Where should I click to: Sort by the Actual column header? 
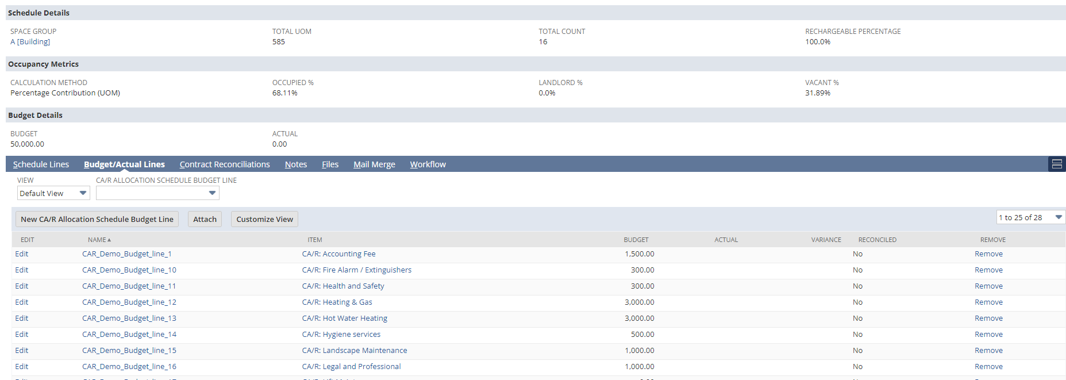click(726, 240)
